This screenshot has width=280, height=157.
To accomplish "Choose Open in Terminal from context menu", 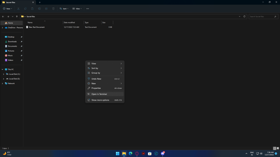I will click(99, 94).
